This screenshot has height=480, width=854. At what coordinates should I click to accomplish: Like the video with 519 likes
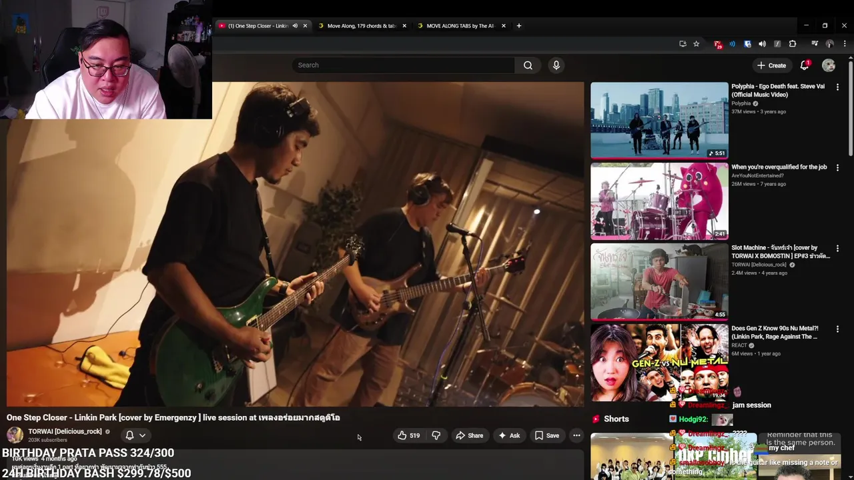click(x=408, y=435)
